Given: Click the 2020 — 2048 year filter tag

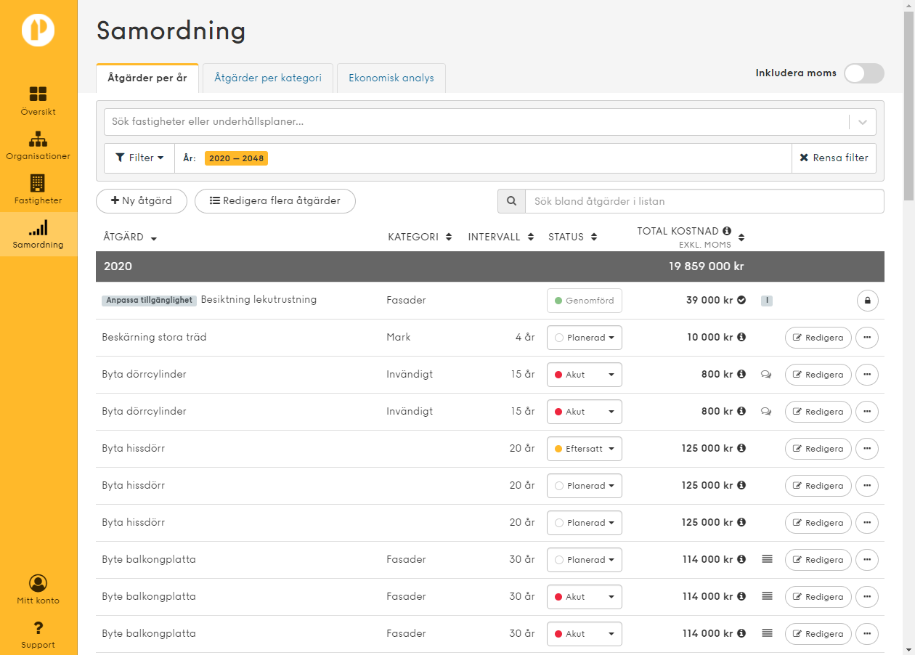Looking at the screenshot, I should click(x=236, y=158).
